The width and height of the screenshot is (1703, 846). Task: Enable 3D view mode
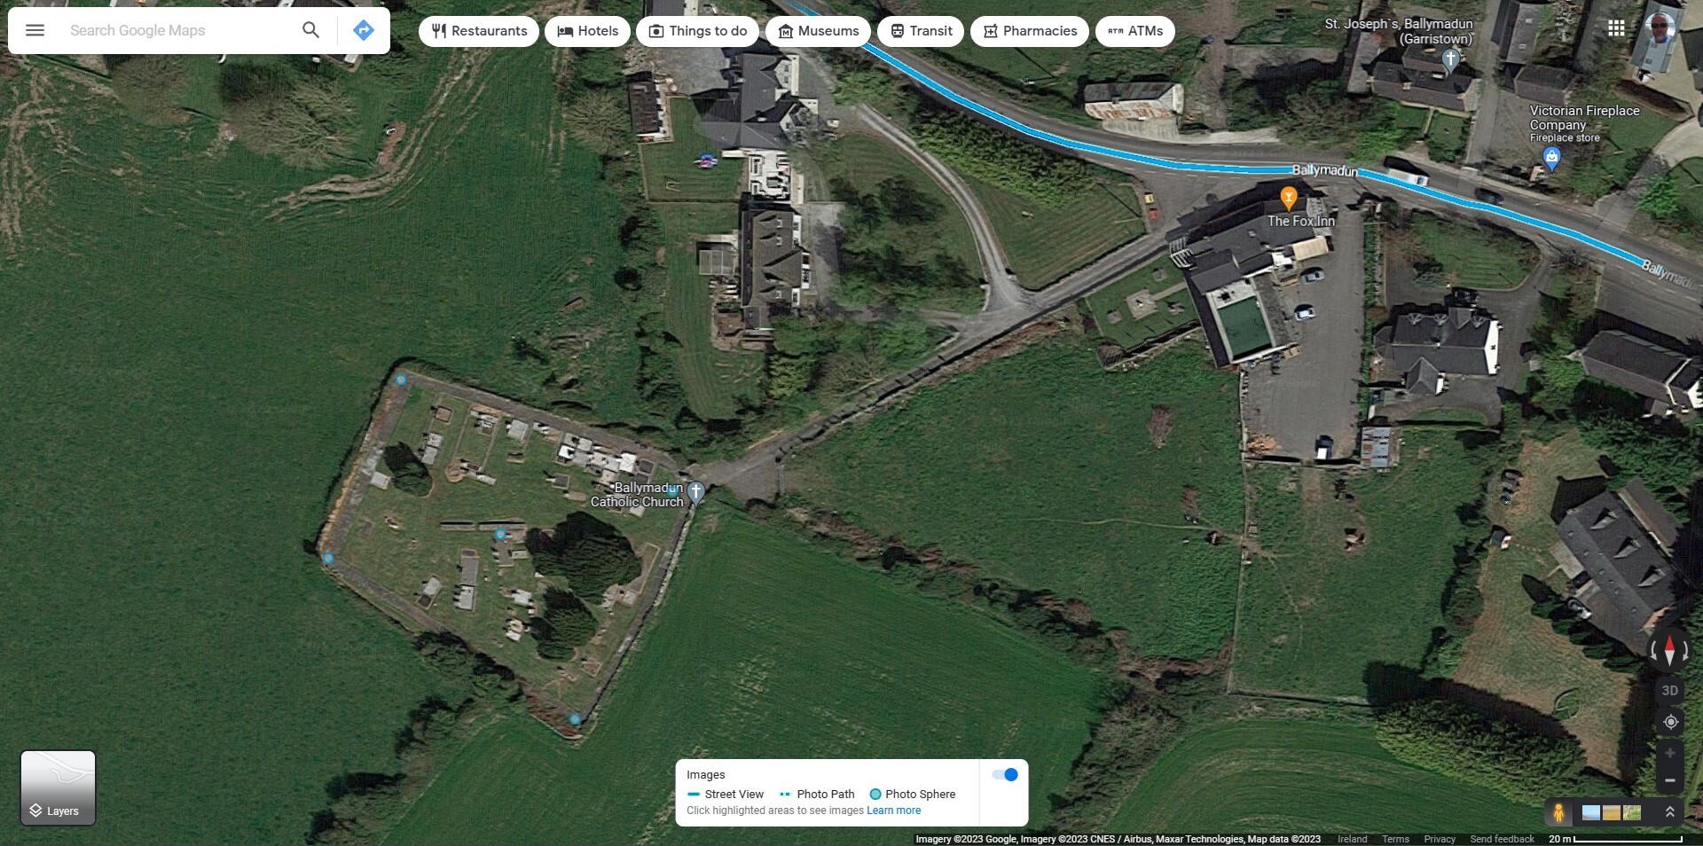[x=1670, y=690]
